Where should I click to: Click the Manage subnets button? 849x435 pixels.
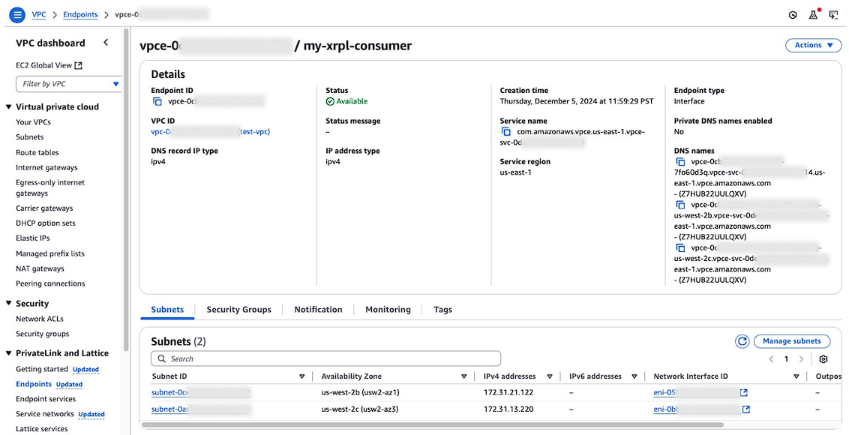[792, 341]
